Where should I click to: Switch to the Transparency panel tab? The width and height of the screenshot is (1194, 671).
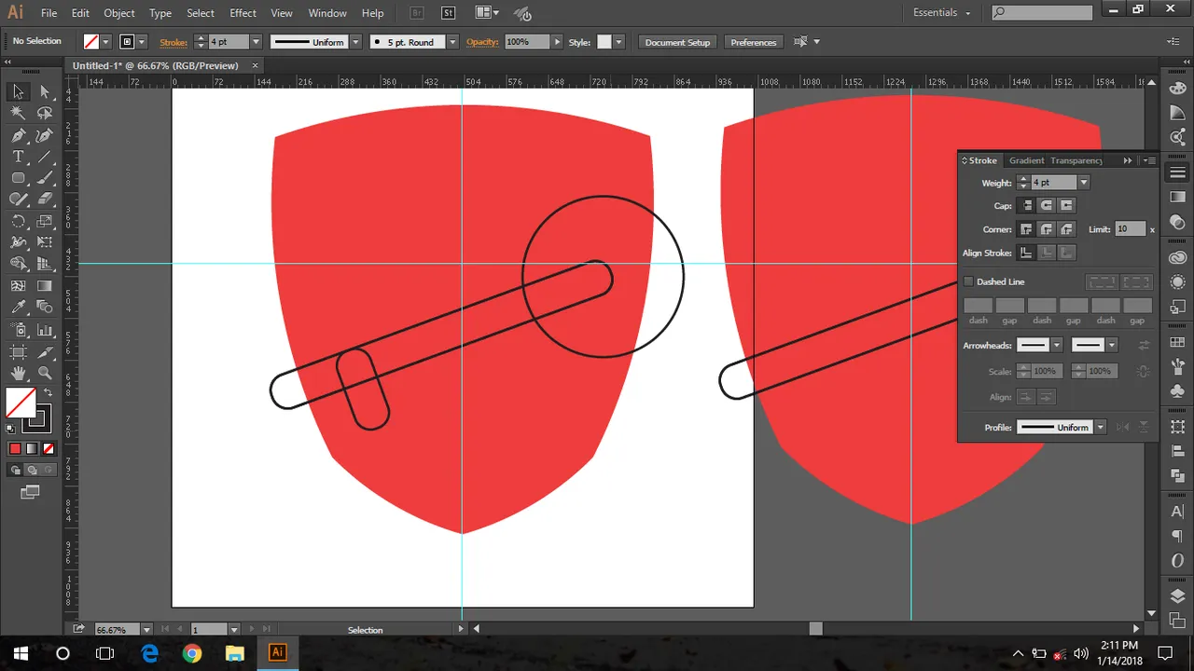coord(1076,160)
